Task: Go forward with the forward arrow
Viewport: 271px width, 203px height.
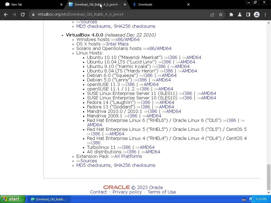Action: coord(14,15)
